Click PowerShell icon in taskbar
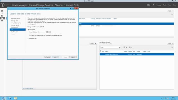This screenshot has height=100, width=178. click(x=10, y=98)
